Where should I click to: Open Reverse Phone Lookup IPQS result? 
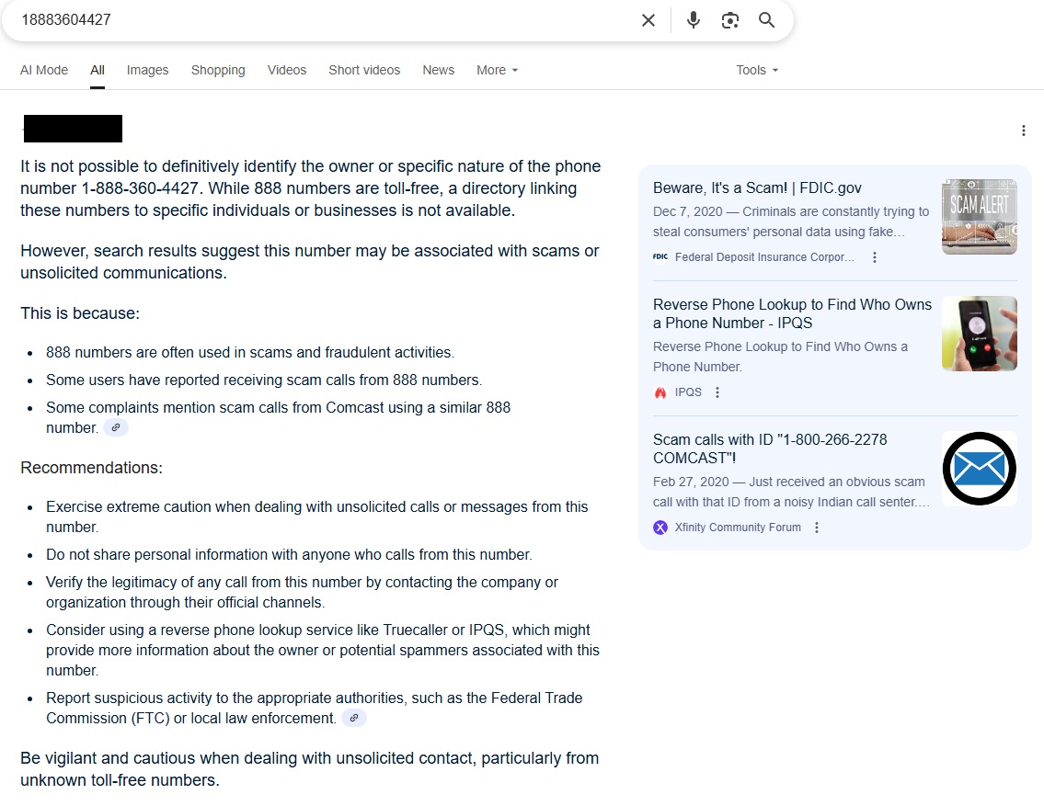coord(792,314)
